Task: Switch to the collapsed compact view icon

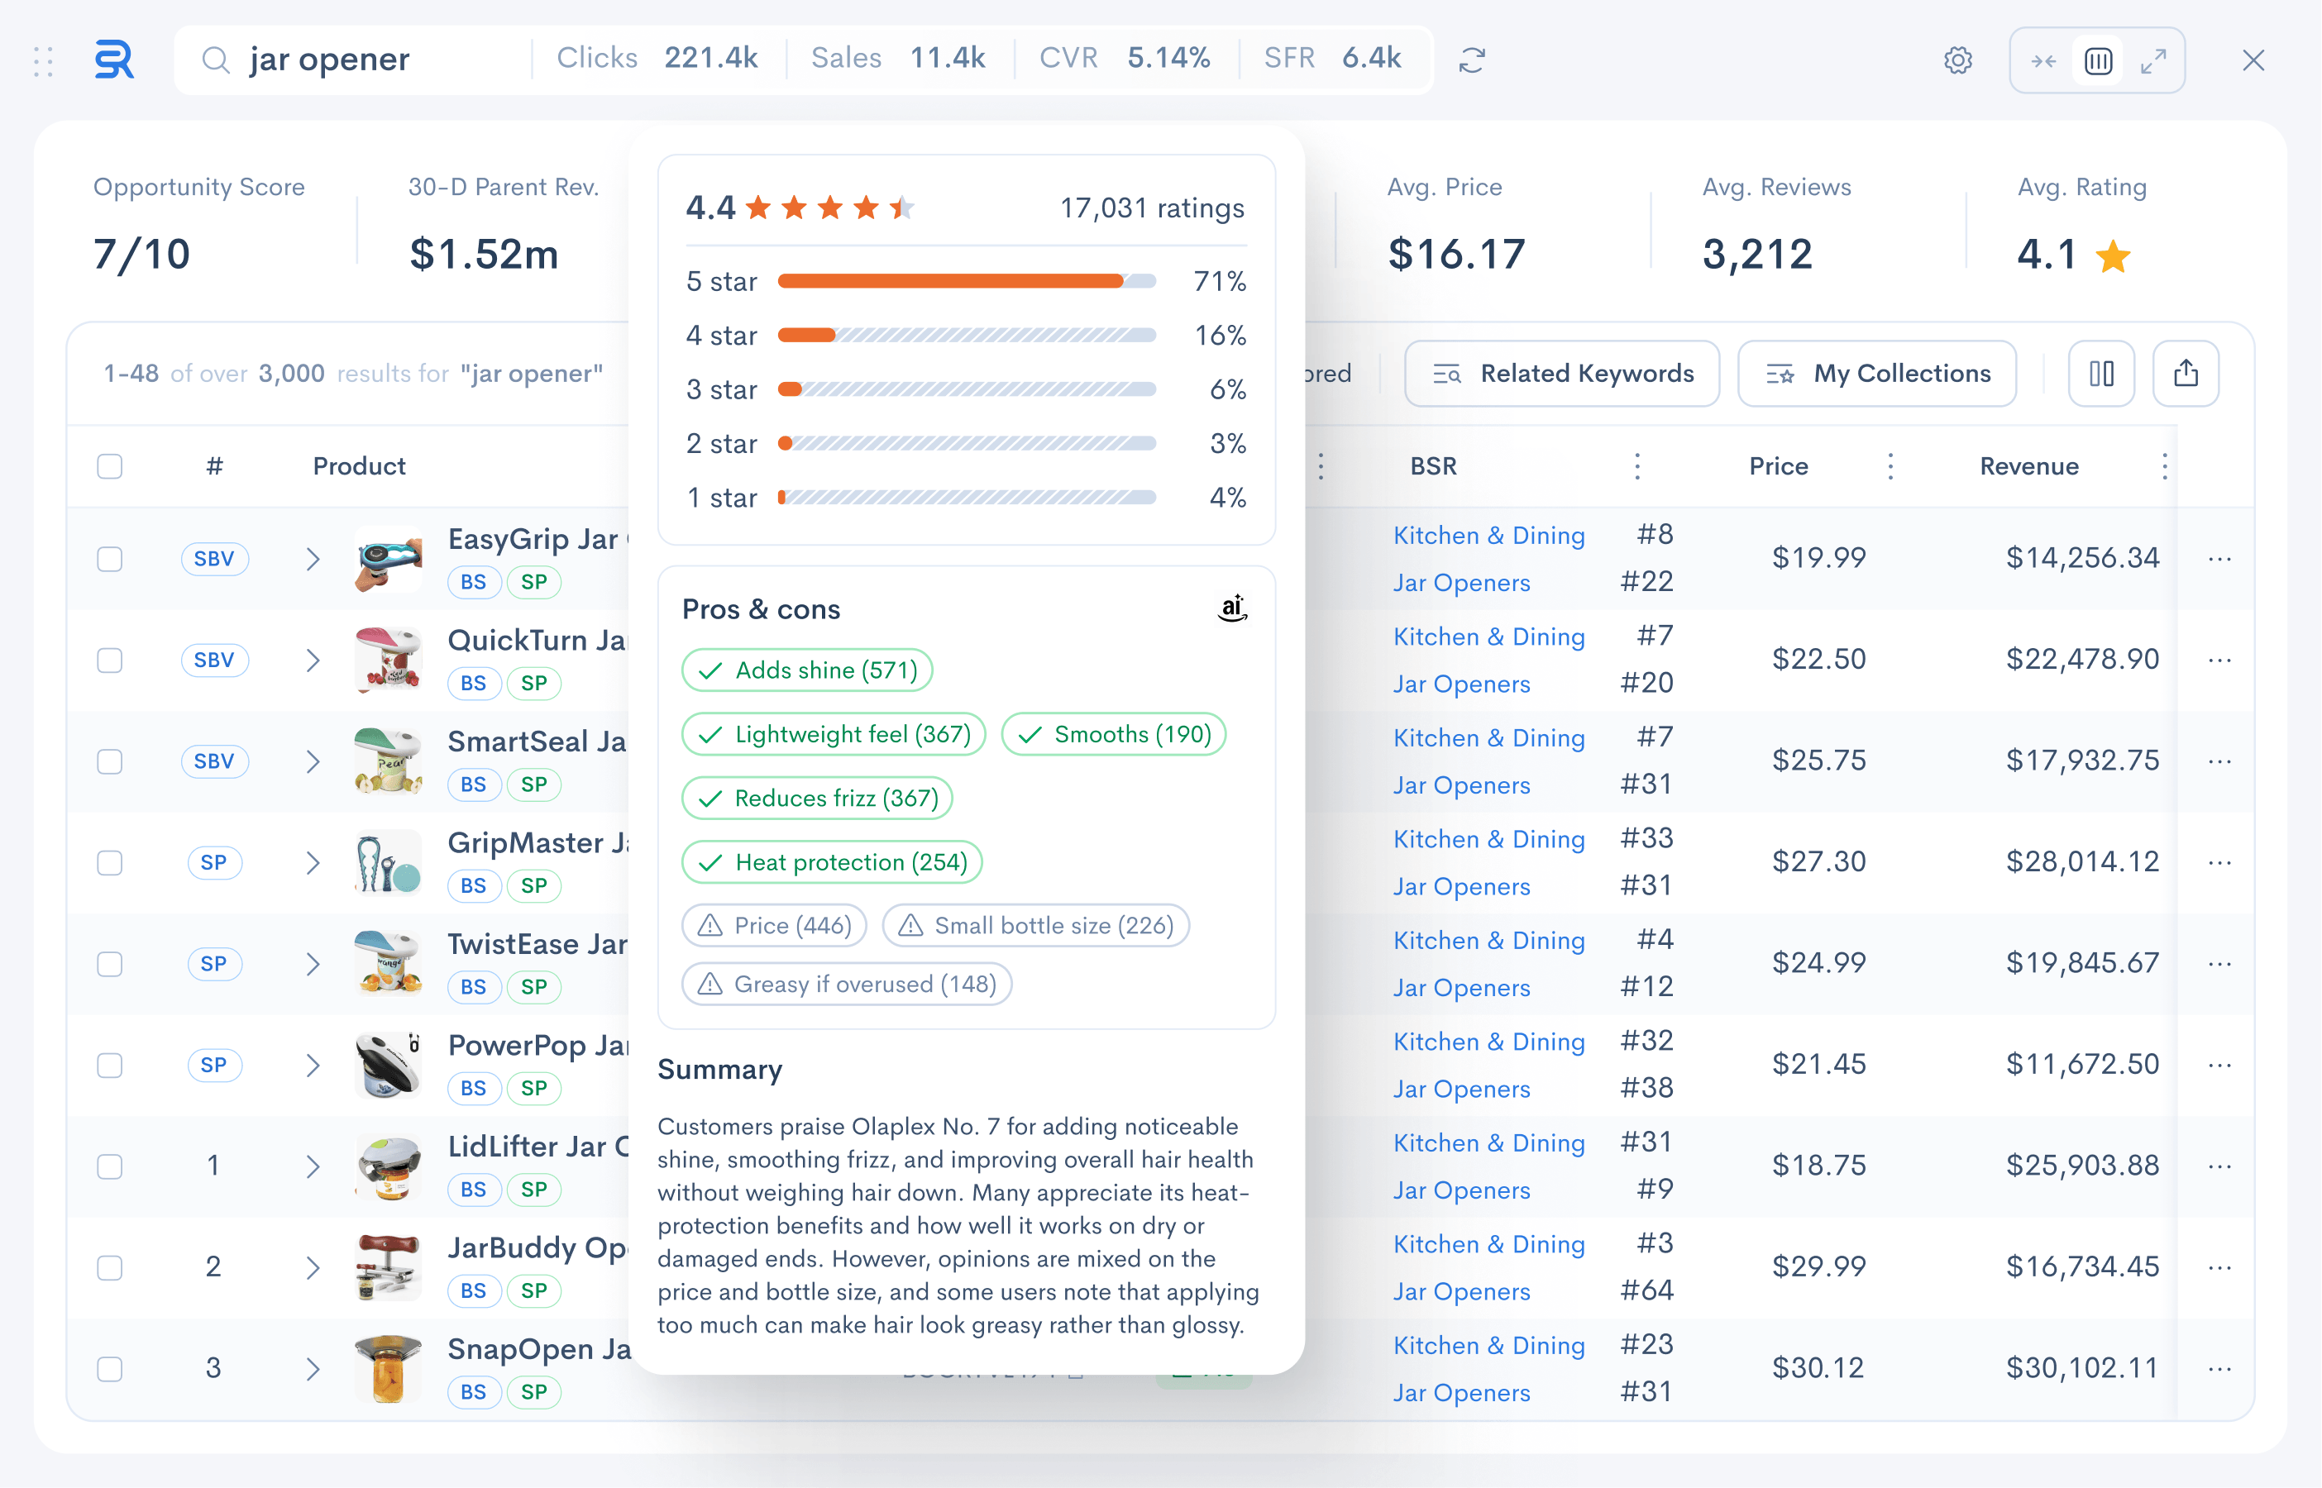Action: [x=2043, y=61]
